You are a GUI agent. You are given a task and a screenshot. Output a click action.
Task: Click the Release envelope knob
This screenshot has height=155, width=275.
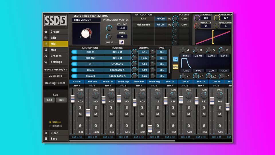[x=221, y=50]
